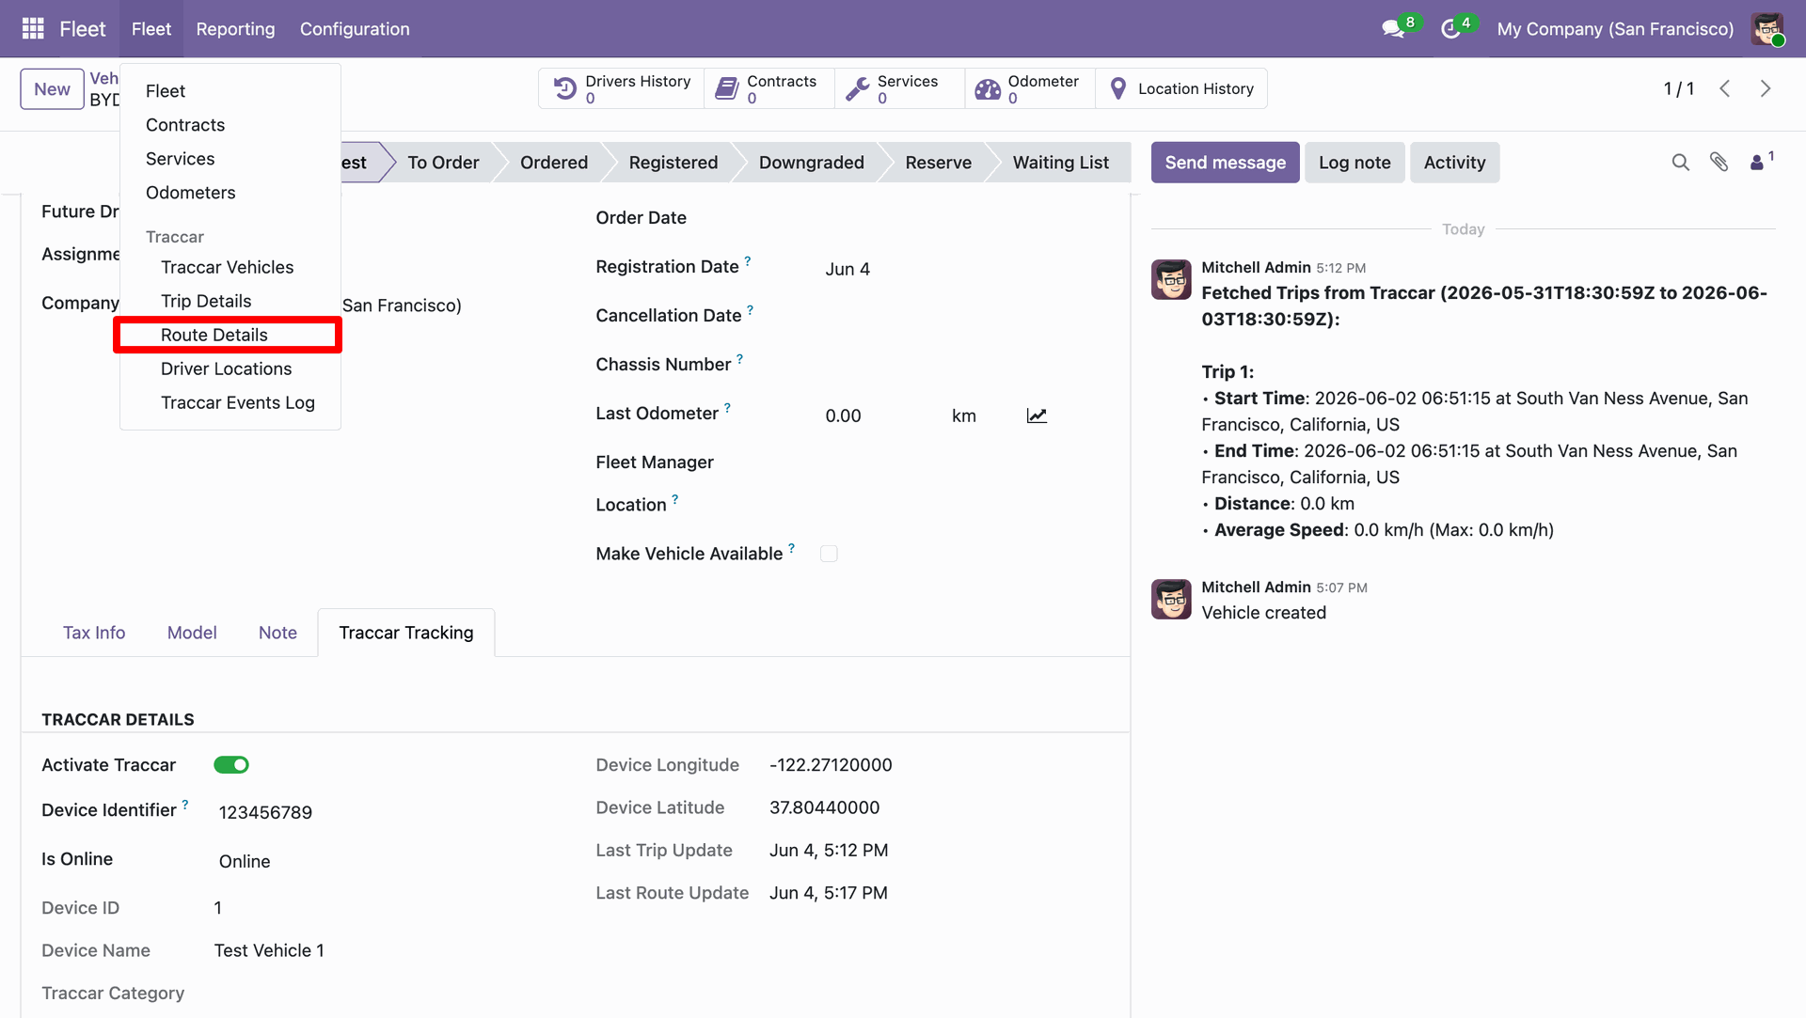
Task: Open the activities clock icon with badge 4
Action: click(x=1450, y=29)
